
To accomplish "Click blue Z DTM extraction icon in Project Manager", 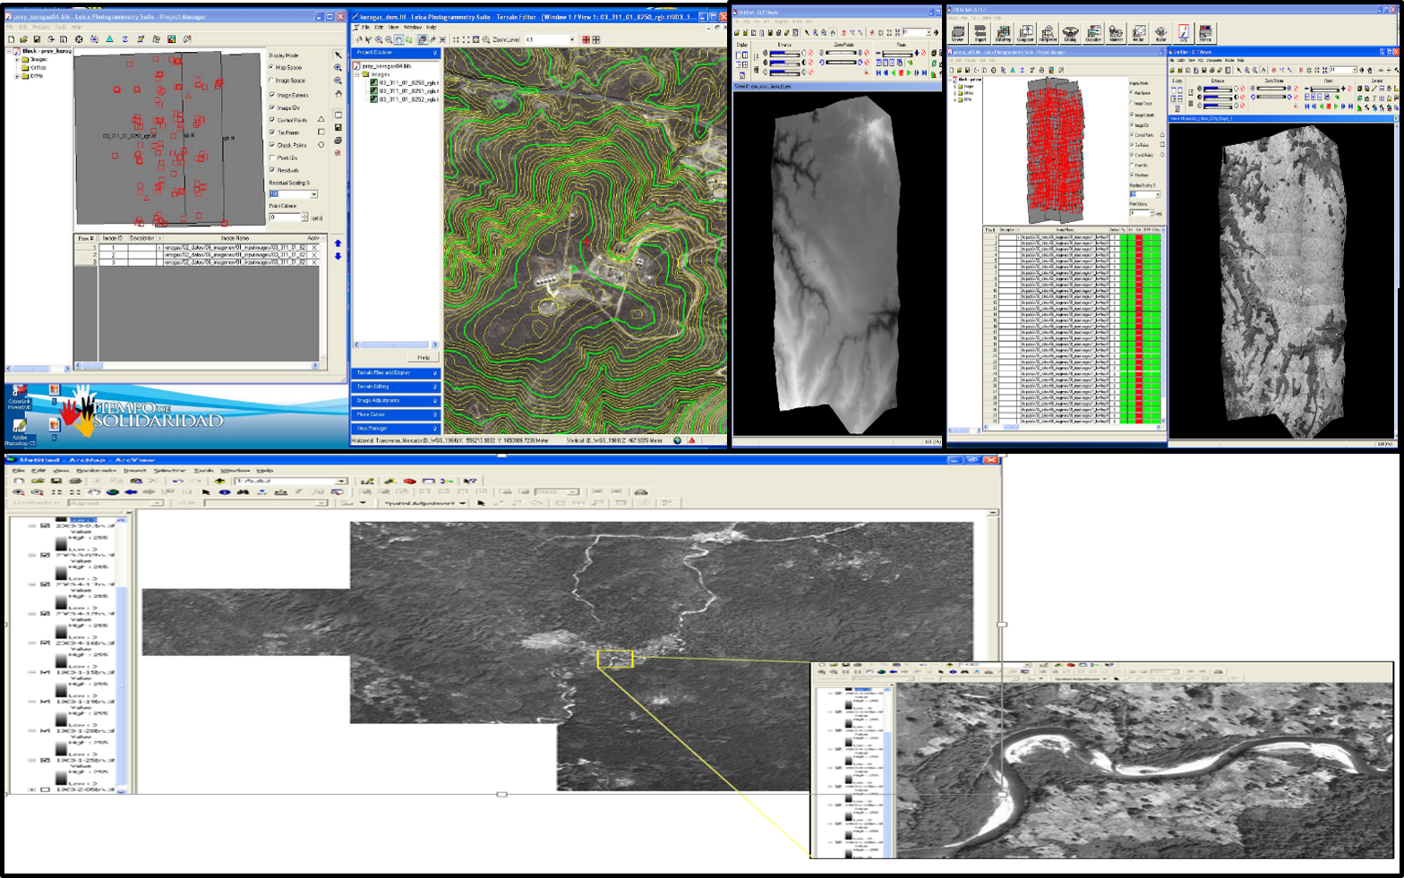I will 124,39.
